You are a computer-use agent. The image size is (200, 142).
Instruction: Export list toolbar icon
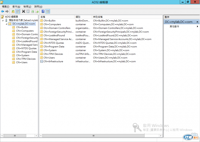click(x=37, y=11)
